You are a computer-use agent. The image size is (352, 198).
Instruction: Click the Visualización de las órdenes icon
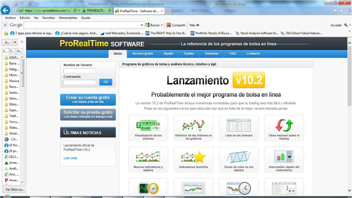(148, 126)
